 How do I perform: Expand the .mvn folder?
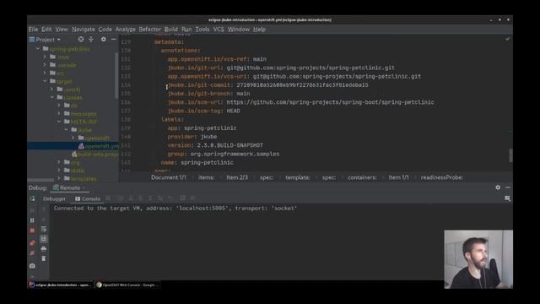45,57
